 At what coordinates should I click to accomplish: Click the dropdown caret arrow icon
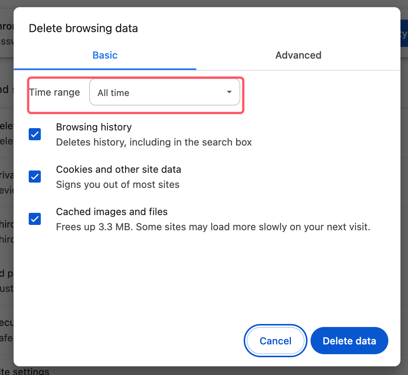tap(229, 92)
